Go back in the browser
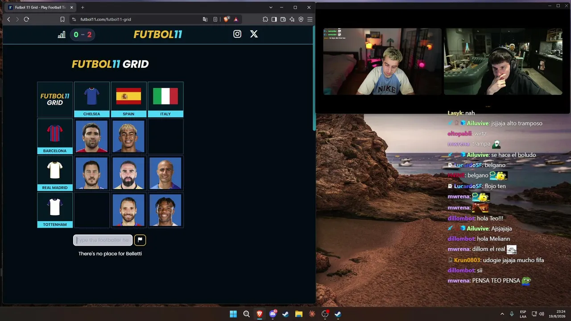This screenshot has height=321, width=571. coord(8,19)
